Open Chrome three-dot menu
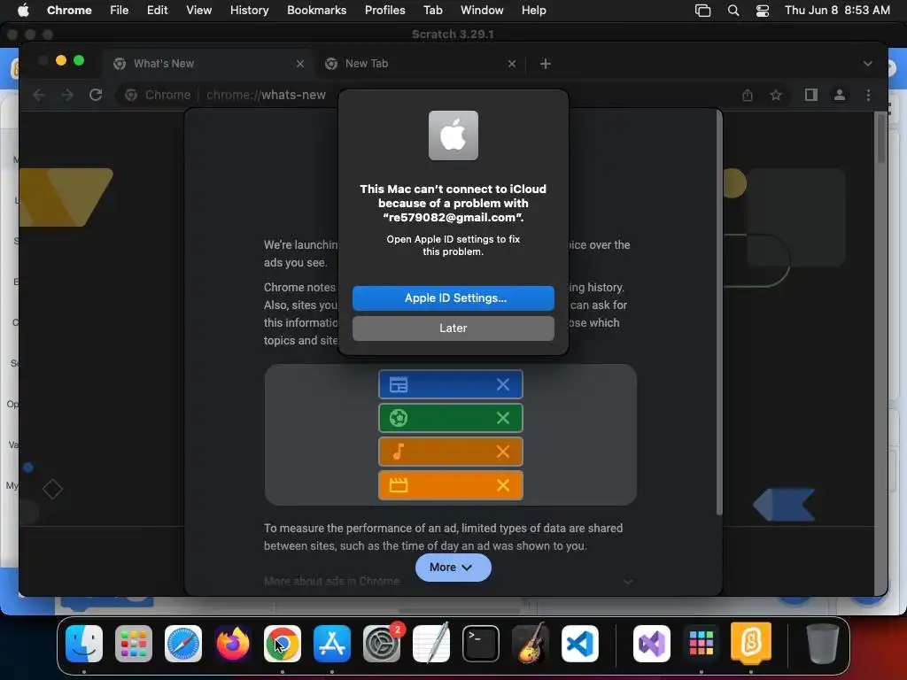Screen dimensions: 907x680 pyautogui.click(x=868, y=95)
